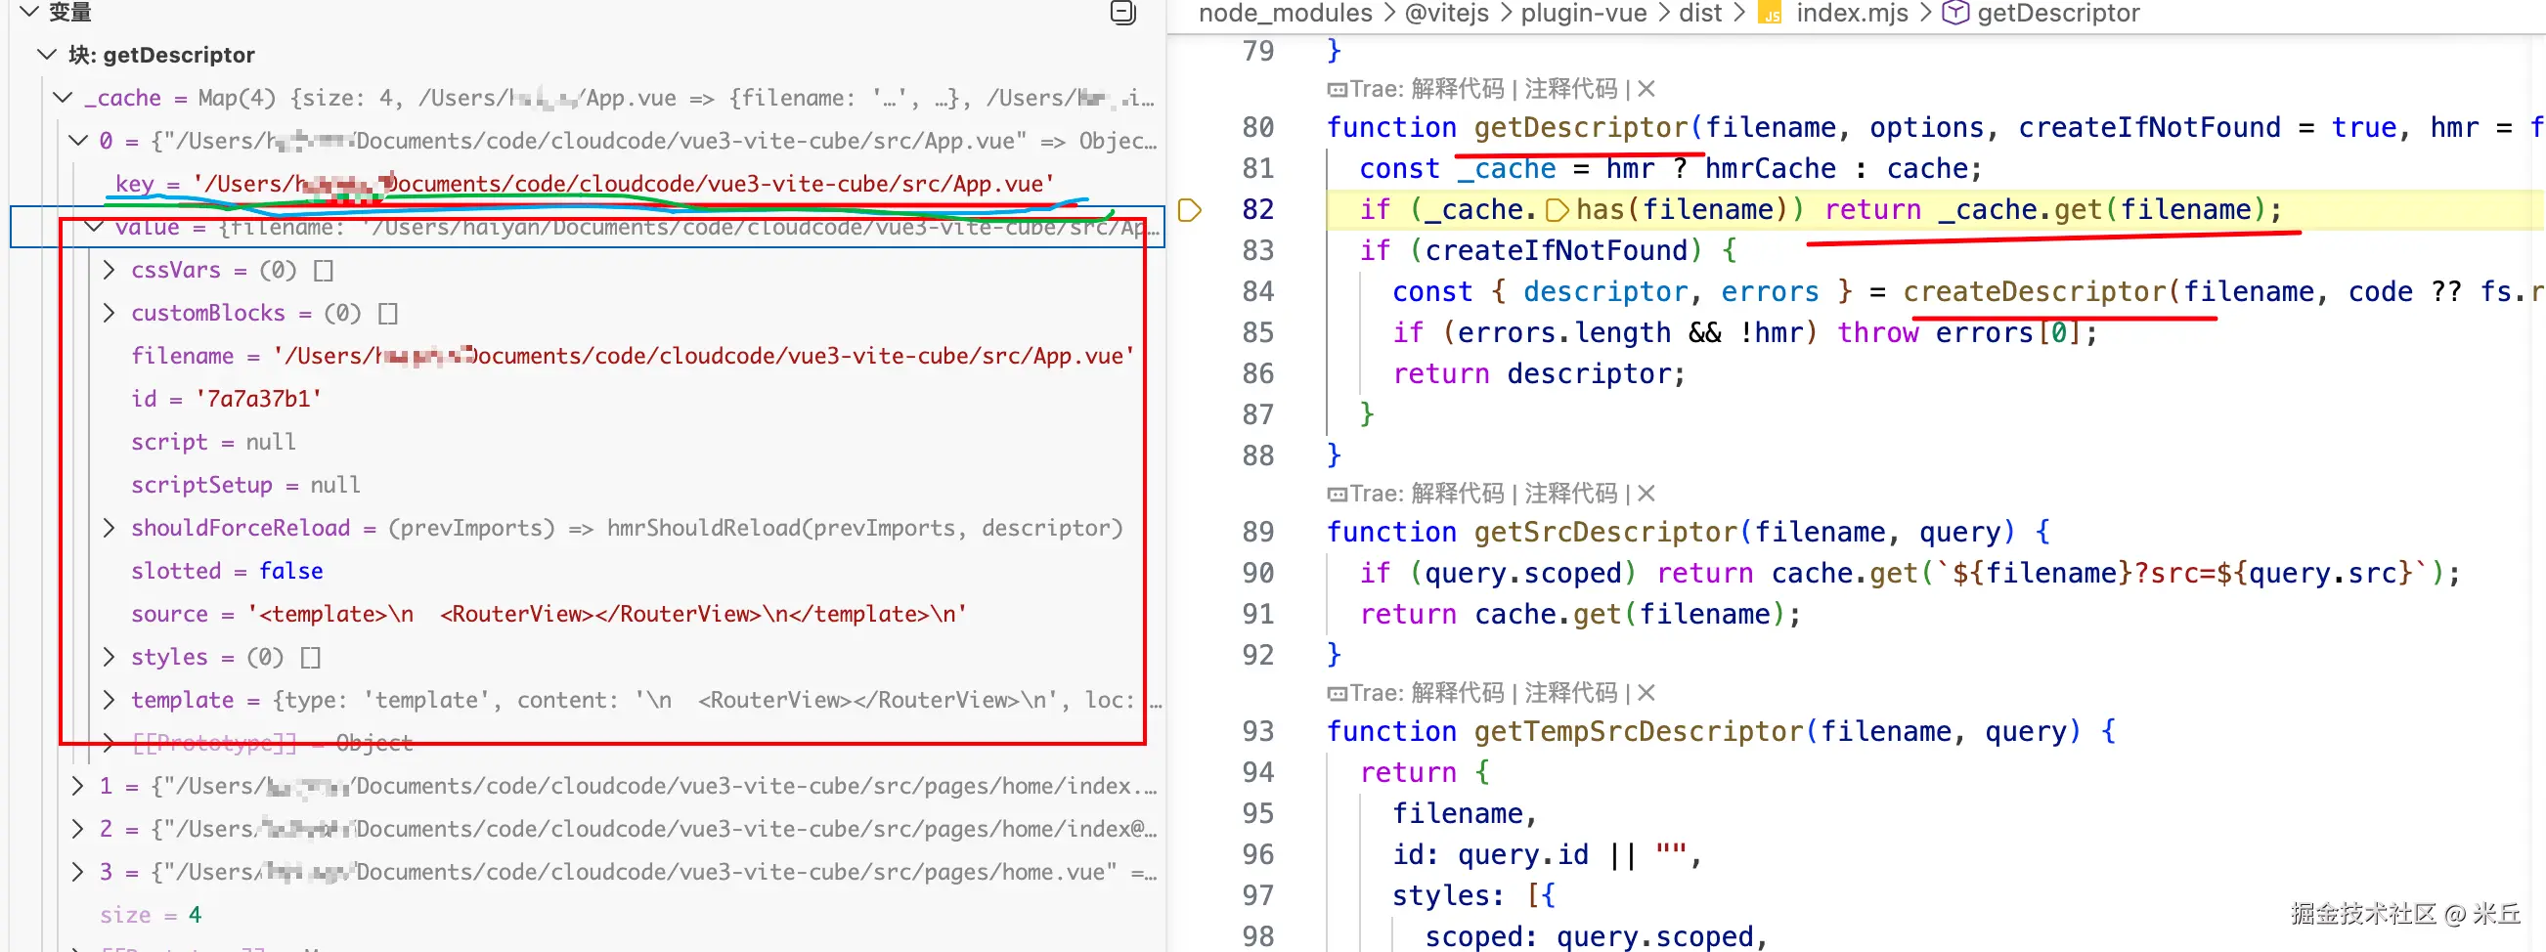
Task: Click the getTempSrcDescriptor function name on line 93
Action: [1640, 732]
